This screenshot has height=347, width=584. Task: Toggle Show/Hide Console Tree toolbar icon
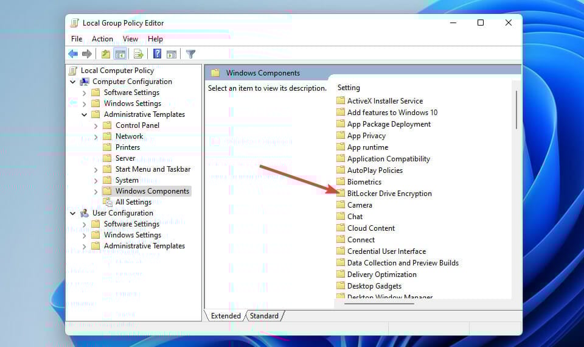click(x=120, y=54)
